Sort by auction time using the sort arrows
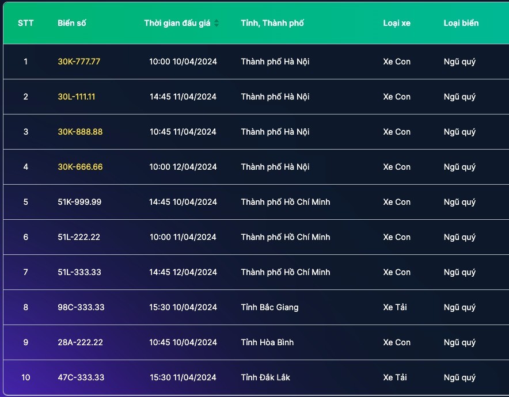509x397 pixels. [216, 23]
